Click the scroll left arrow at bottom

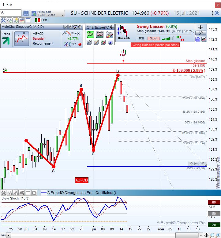8,236
